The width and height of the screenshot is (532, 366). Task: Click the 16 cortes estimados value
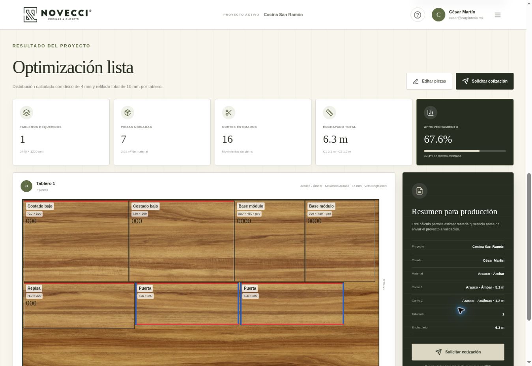(x=227, y=139)
